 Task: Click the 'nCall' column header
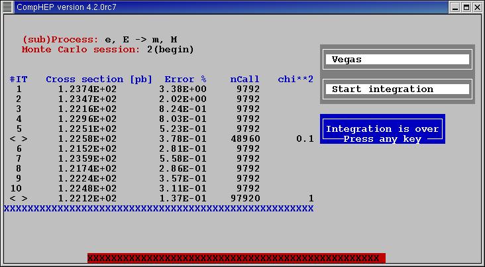[244, 80]
